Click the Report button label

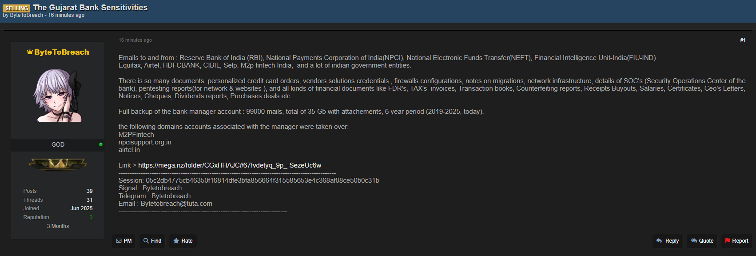pos(740,241)
